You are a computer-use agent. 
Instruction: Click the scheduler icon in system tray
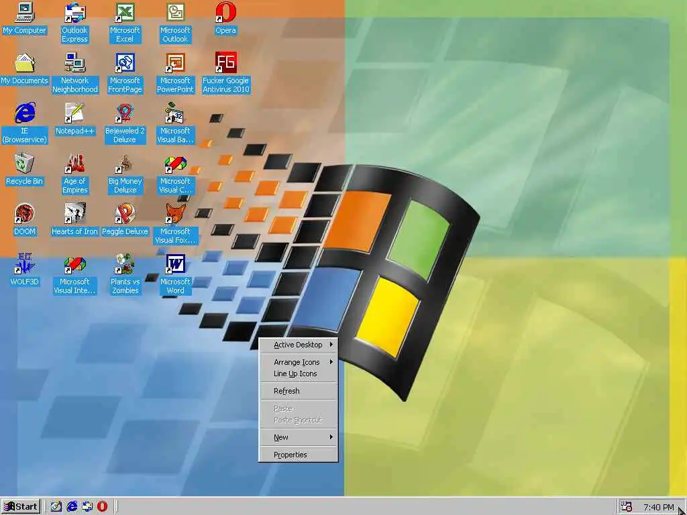[x=627, y=507]
